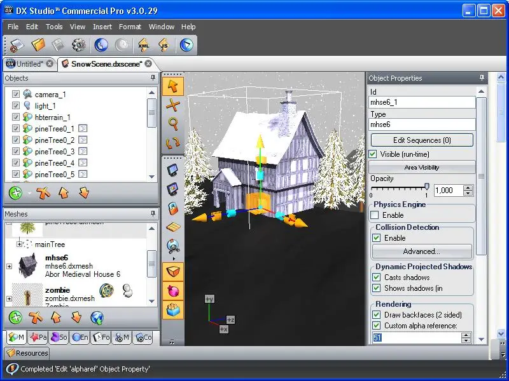The height and width of the screenshot is (381, 509).
Task: Click the Advanced... collision button
Action: tap(422, 251)
